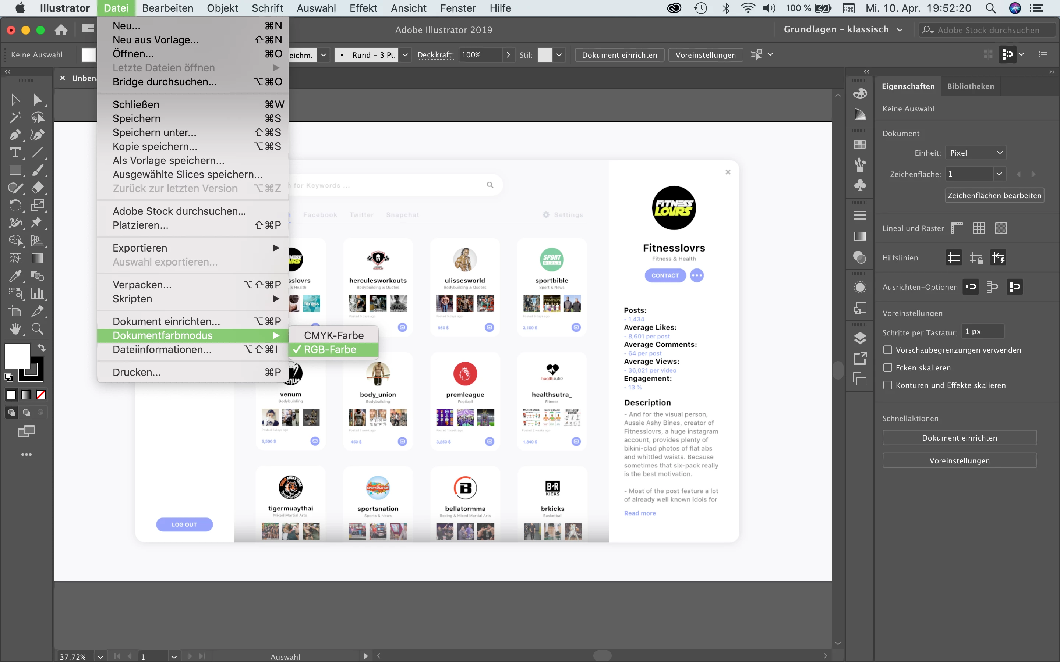
Task: Choose CMYK-Farbe from the submenu
Action: point(333,335)
